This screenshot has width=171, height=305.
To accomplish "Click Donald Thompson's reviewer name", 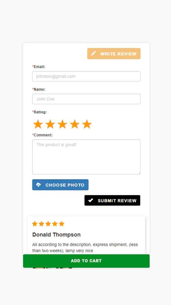I will (56, 235).
